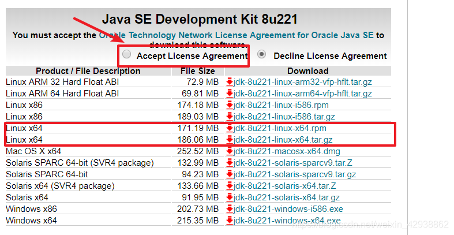Click the Product / File Description column header
The width and height of the screenshot is (454, 235).
pos(88,71)
